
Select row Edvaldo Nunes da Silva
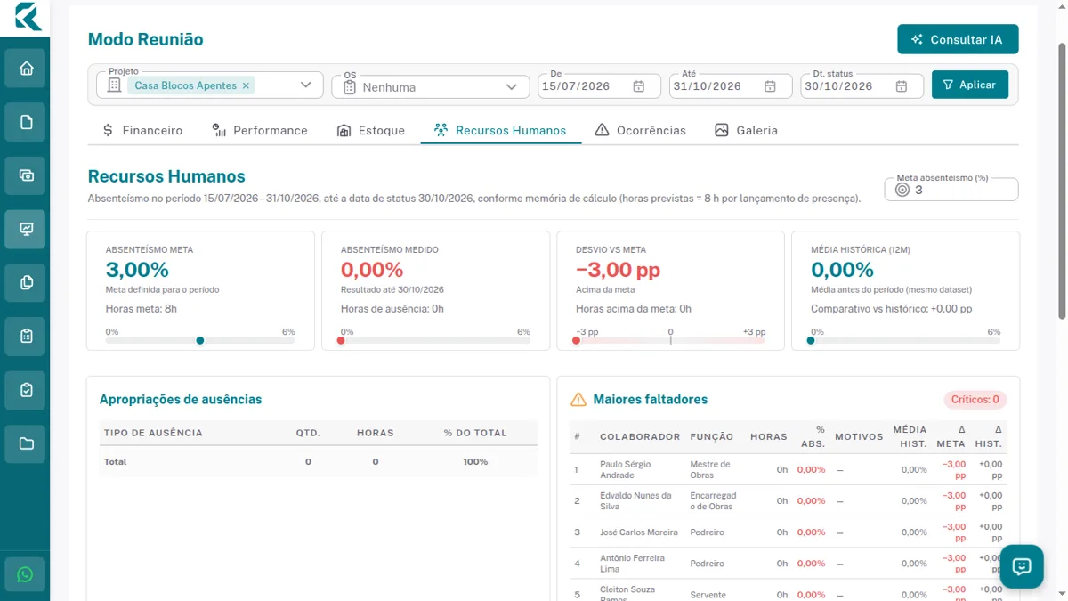[x=789, y=500]
